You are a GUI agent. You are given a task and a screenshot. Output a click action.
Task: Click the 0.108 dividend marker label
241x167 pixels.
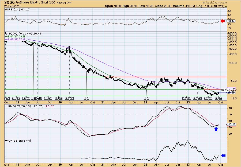coord(59,98)
